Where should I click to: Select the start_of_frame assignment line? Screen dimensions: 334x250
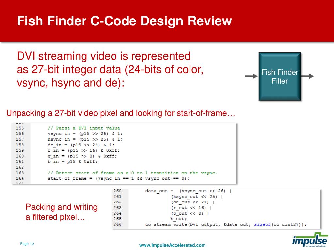[x=118, y=178]
